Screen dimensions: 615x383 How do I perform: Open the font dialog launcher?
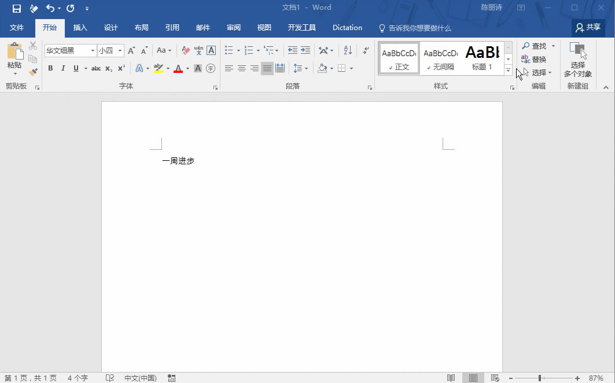(215, 88)
